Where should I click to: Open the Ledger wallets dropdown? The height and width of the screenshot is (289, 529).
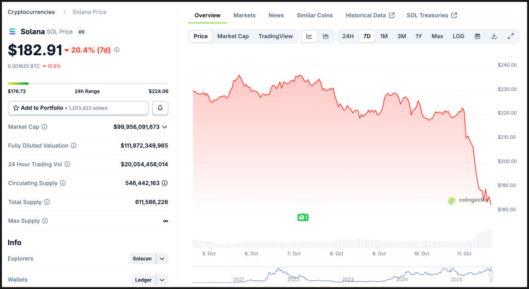(162, 280)
